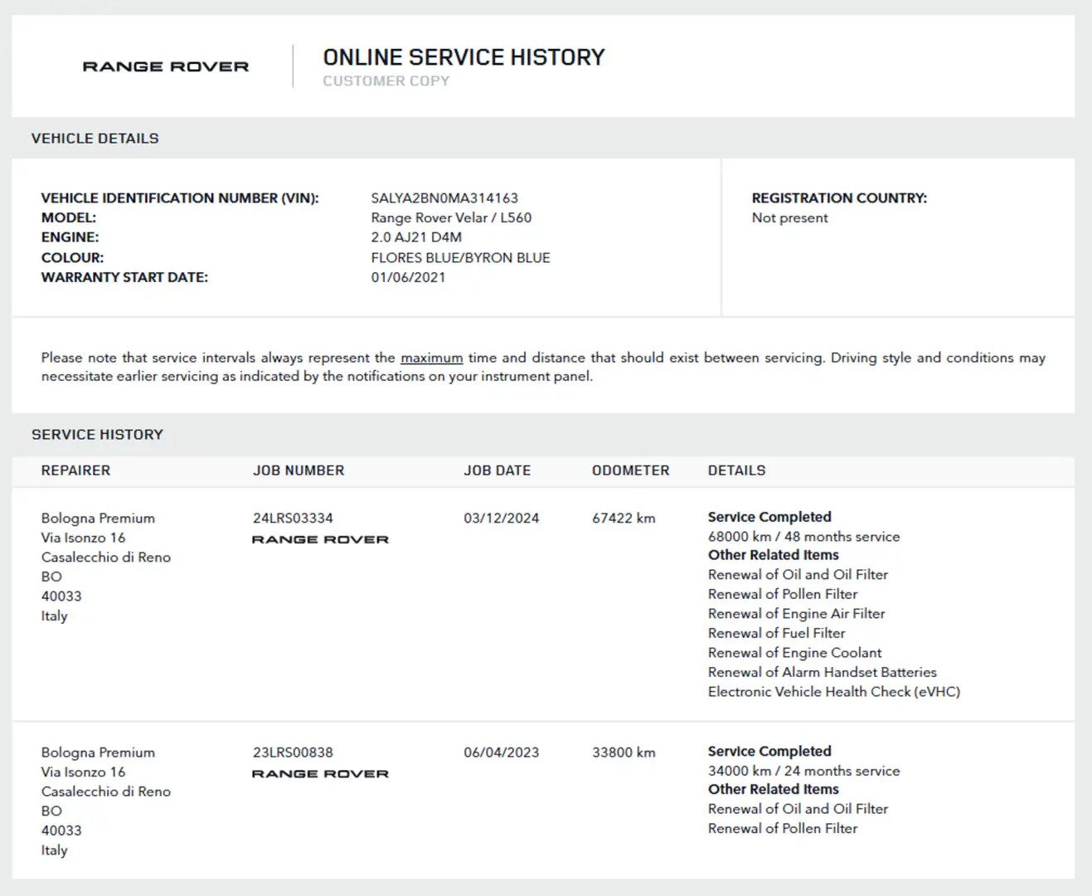Click the Range Rover logo in the header
Screen dimensions: 1092x896
[166, 66]
